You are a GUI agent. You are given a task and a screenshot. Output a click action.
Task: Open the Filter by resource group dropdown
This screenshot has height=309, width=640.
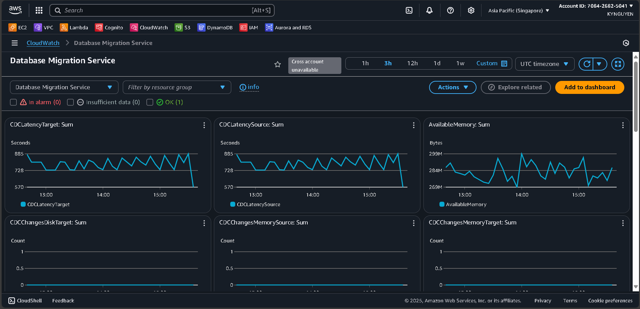click(177, 87)
